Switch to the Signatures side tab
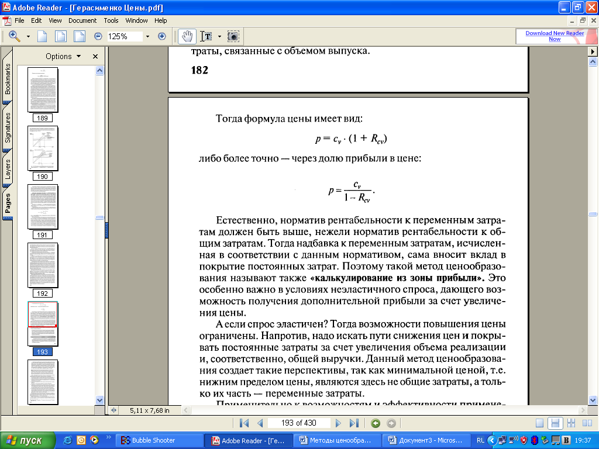 [7, 127]
